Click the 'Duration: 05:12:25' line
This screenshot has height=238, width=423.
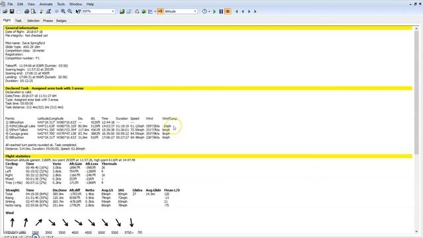point(19,81)
